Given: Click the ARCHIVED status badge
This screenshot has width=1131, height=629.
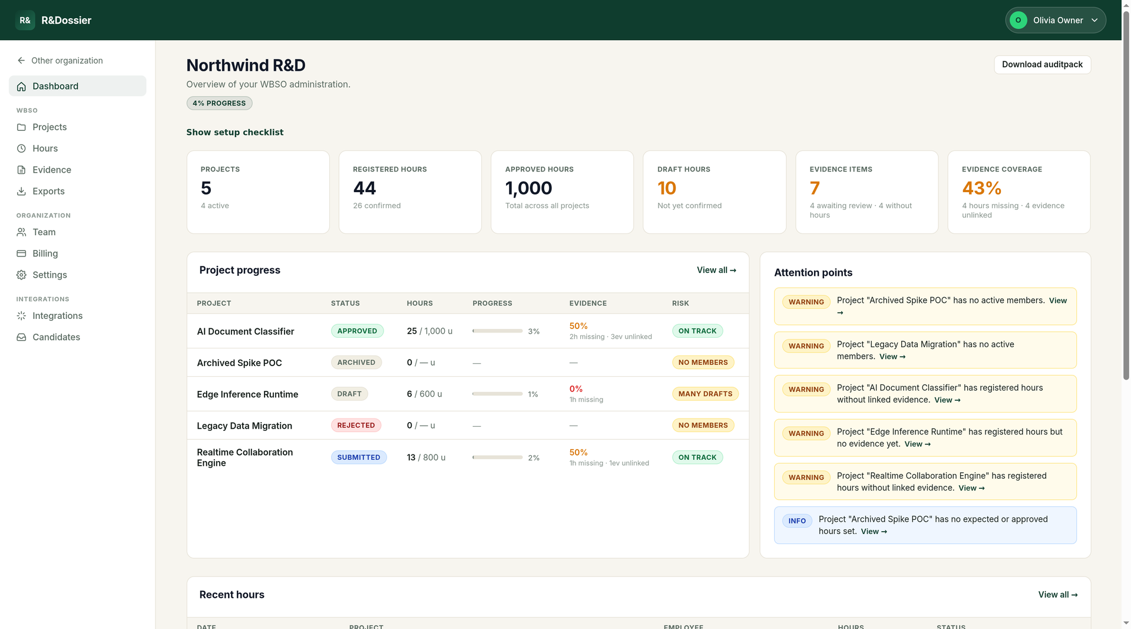Looking at the screenshot, I should pyautogui.click(x=356, y=363).
